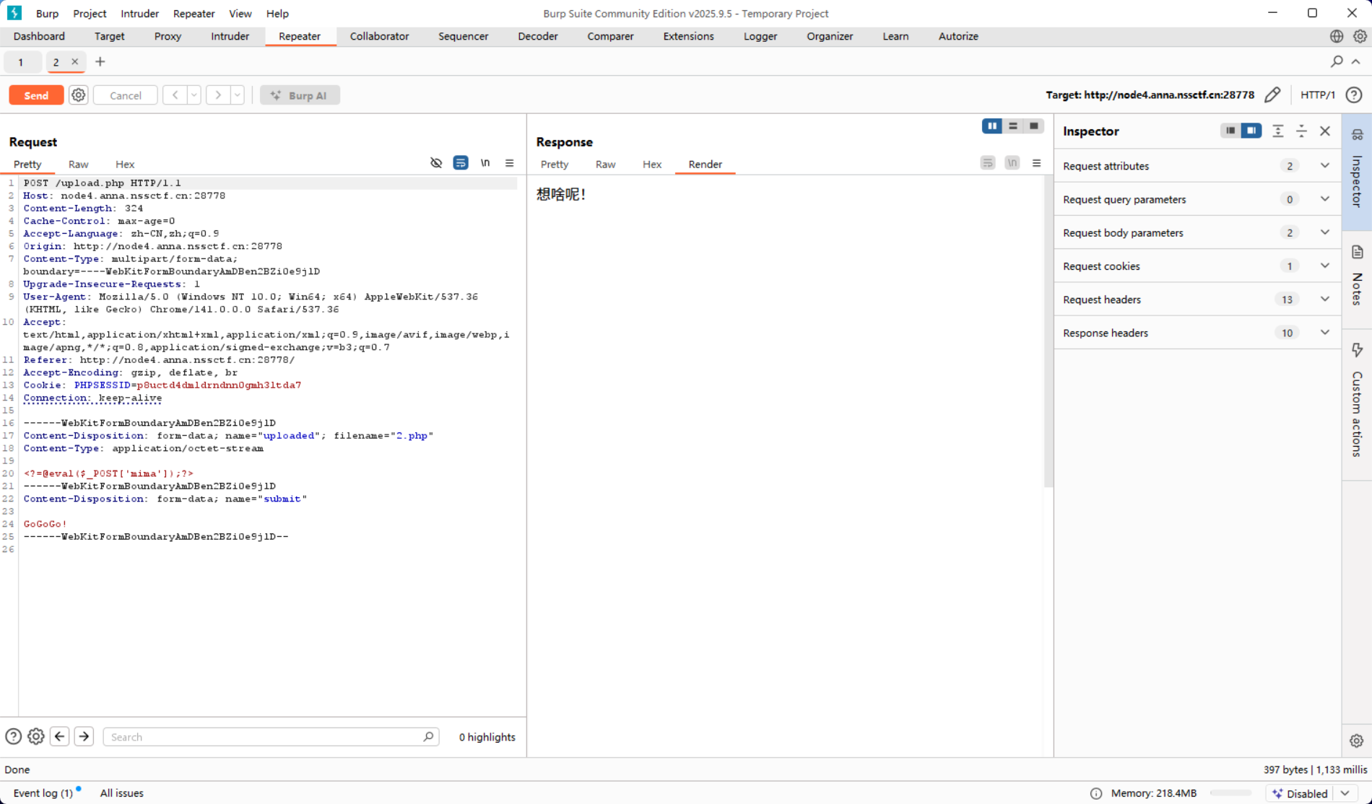Go back to previous request in history
This screenshot has height=804, width=1372.
[175, 95]
